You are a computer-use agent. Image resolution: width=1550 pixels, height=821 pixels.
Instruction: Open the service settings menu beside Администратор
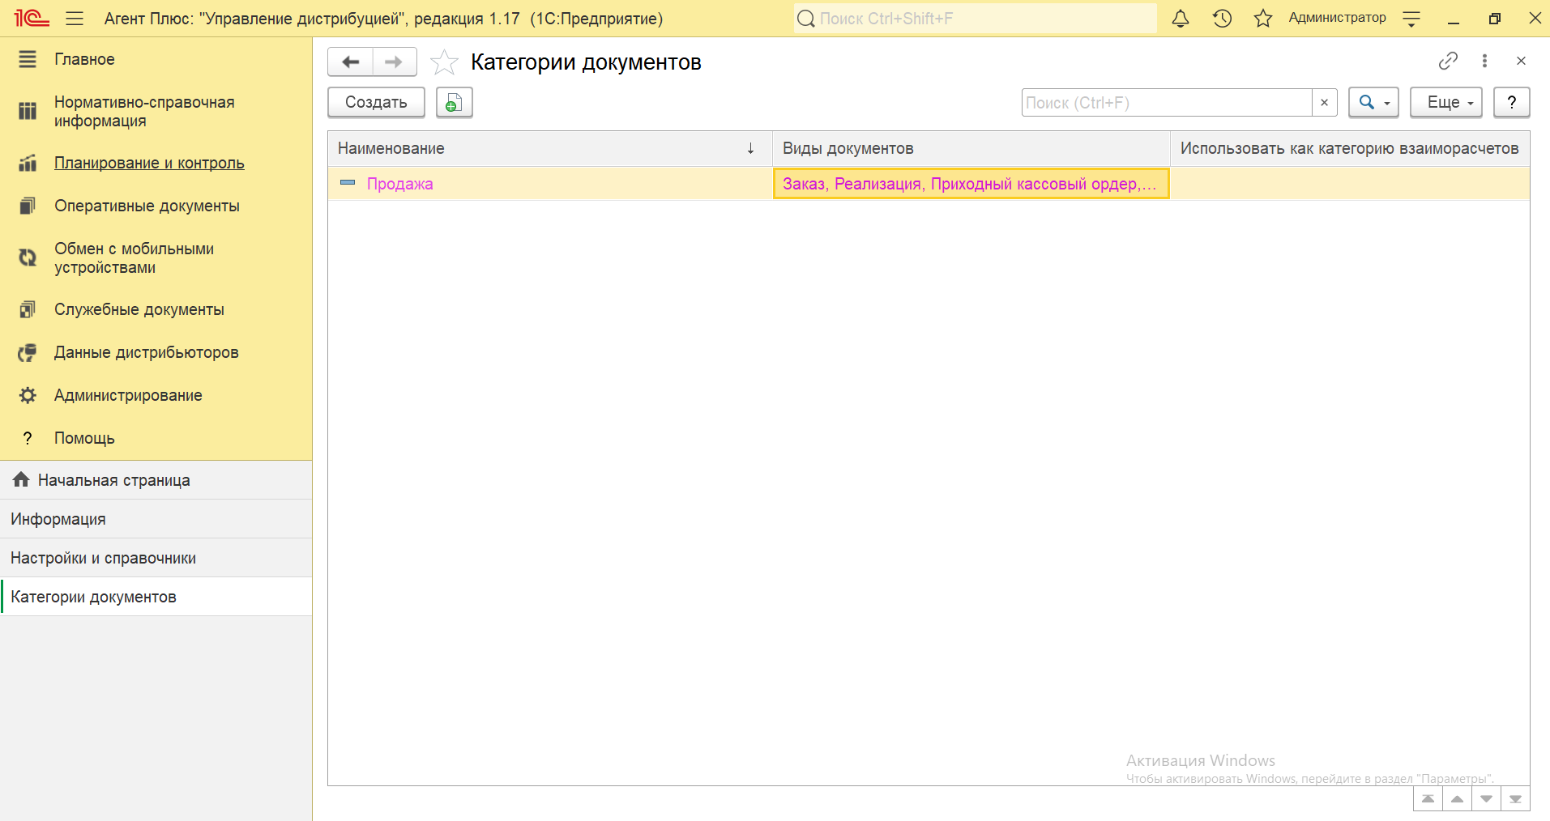[x=1411, y=19]
